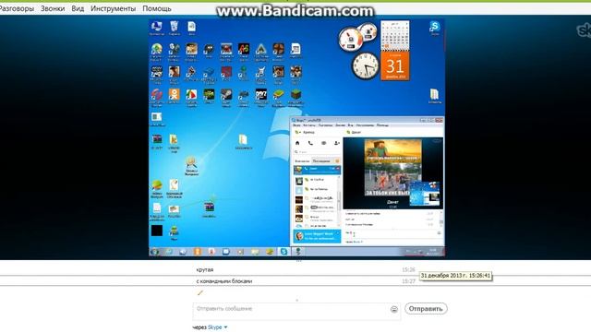The width and height of the screenshot is (591, 332).
Task: Click the Home icon in shared Skype window
Action: coord(297,143)
